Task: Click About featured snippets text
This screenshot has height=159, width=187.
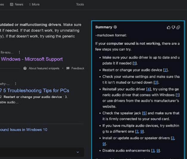Action: [x=44, y=68]
